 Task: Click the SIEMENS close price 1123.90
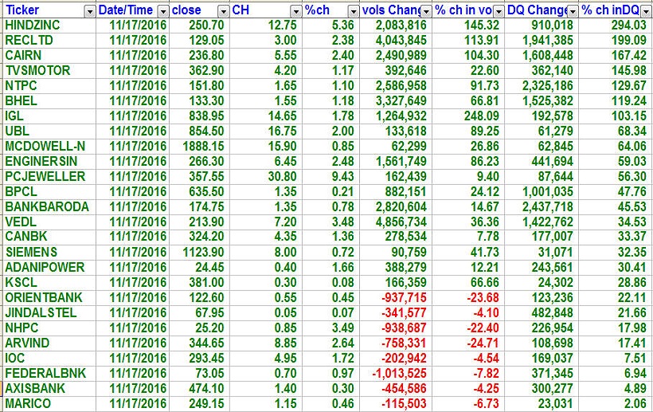202,253
